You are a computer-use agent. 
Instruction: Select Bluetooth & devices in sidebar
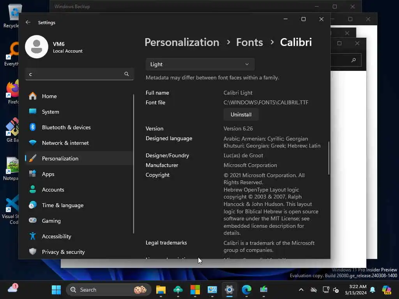(x=79, y=127)
